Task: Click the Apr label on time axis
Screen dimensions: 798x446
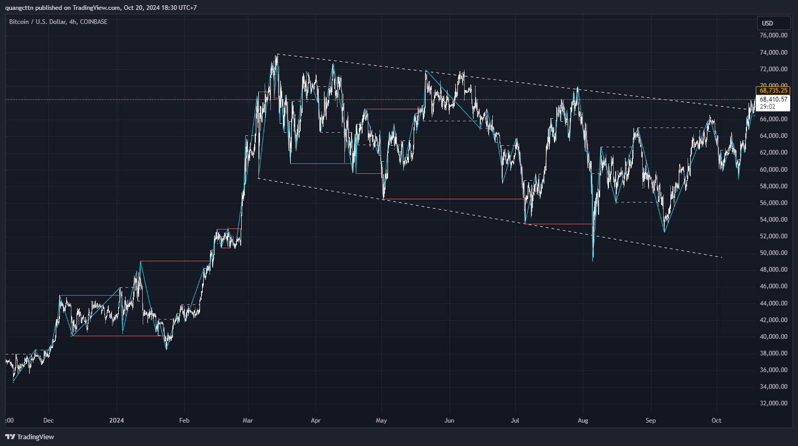Action: 316,420
